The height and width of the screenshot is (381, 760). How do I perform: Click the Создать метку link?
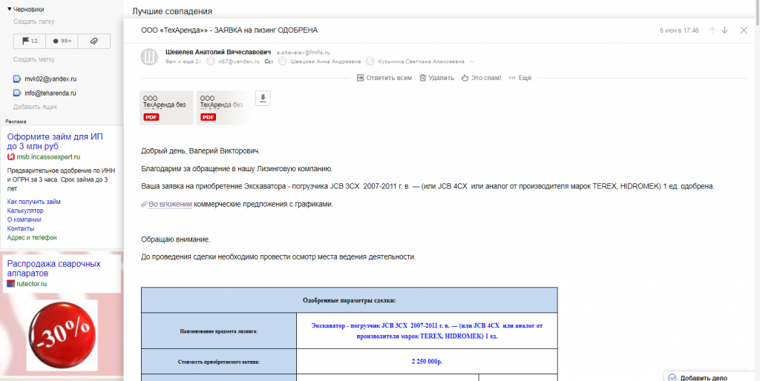click(x=34, y=59)
